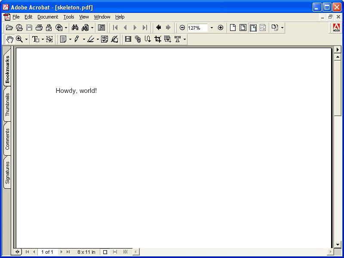The height and width of the screenshot is (258, 344).
Task: Click the Save floppy disk icon
Action: pos(29,28)
